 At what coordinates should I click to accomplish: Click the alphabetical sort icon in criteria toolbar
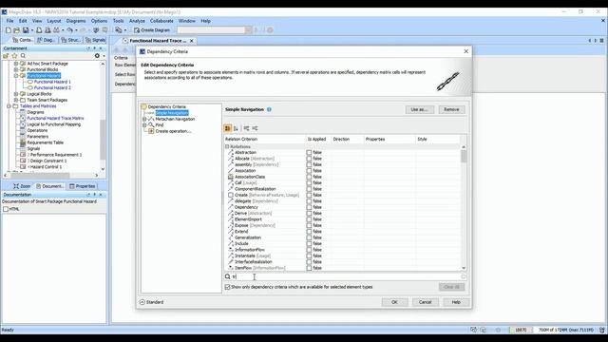coord(236,128)
